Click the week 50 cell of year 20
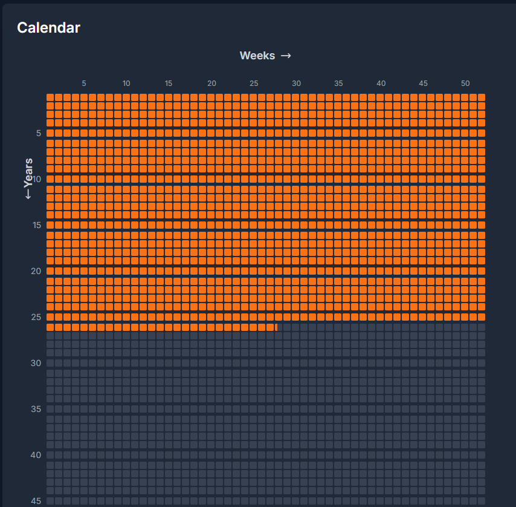Viewport: 516px width, 507px height. click(465, 271)
